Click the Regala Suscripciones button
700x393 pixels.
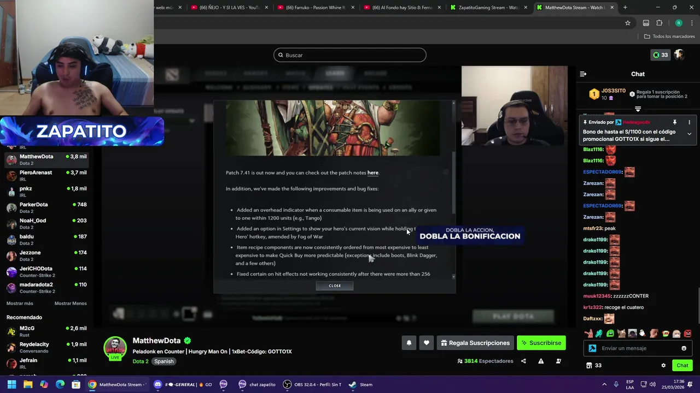coord(475,343)
